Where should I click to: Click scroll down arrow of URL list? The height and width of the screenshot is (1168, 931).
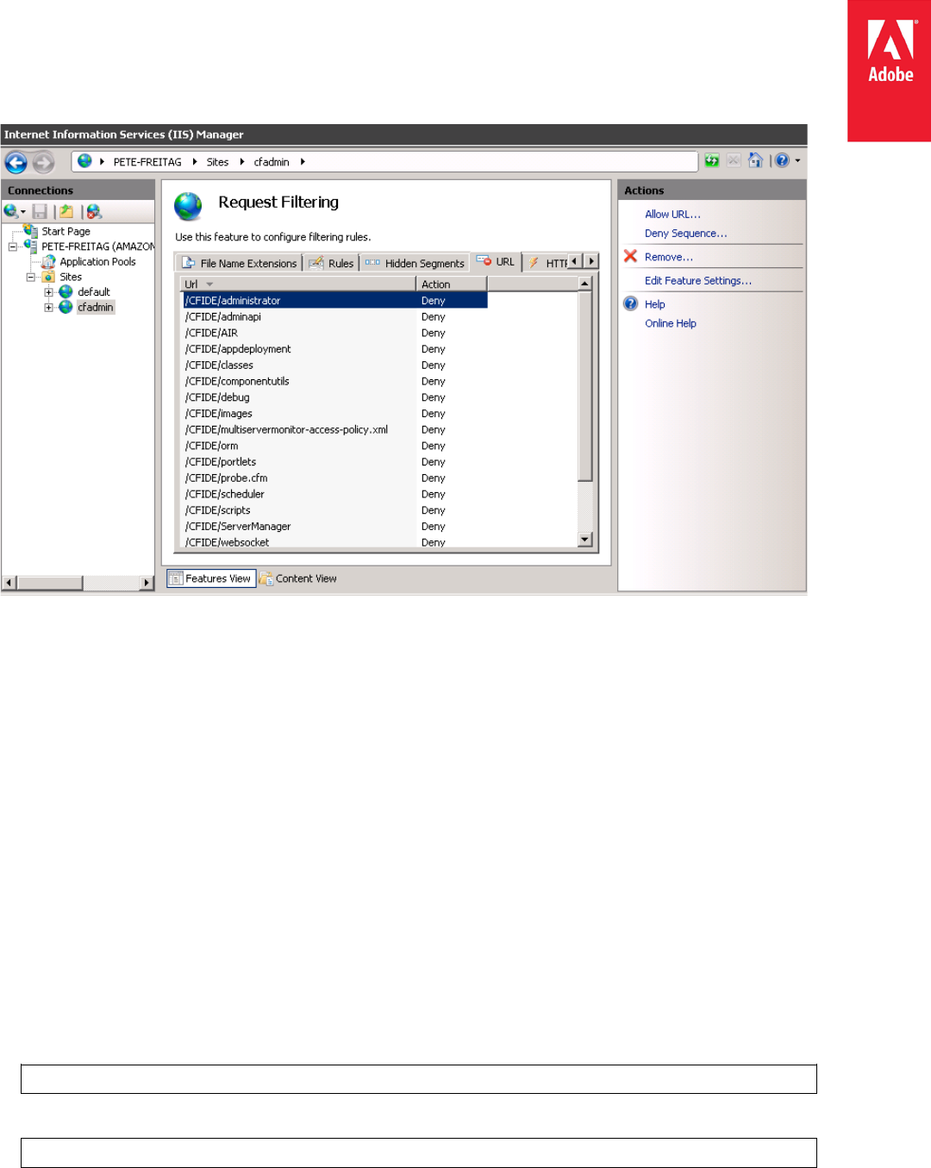click(585, 540)
